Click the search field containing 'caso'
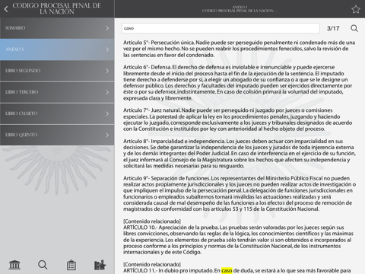 (221, 28)
